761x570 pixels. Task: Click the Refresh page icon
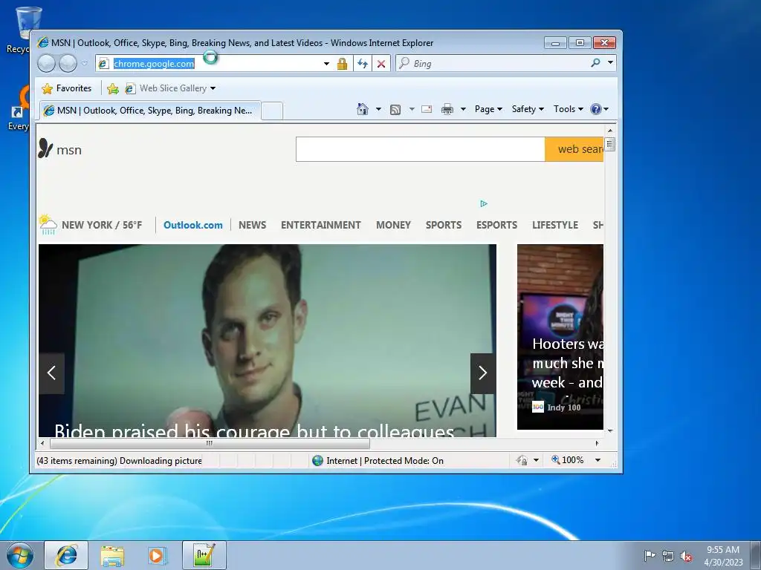click(x=363, y=64)
